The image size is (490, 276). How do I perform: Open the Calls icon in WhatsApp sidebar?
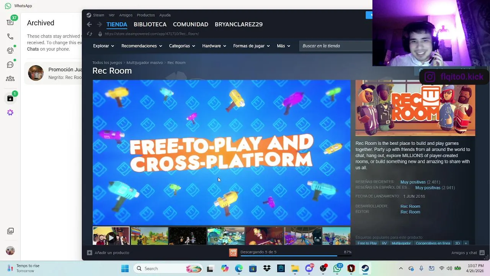click(10, 36)
